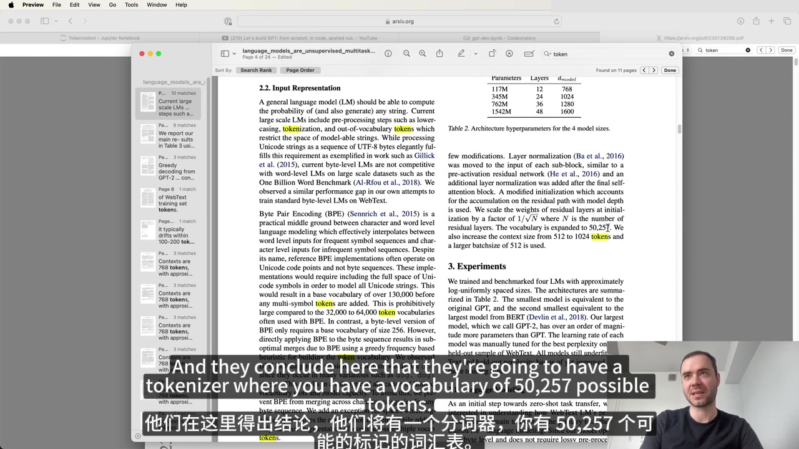This screenshot has width=799, height=449.
Task: Click the '3. Experiments' section heading
Action: [x=477, y=266]
